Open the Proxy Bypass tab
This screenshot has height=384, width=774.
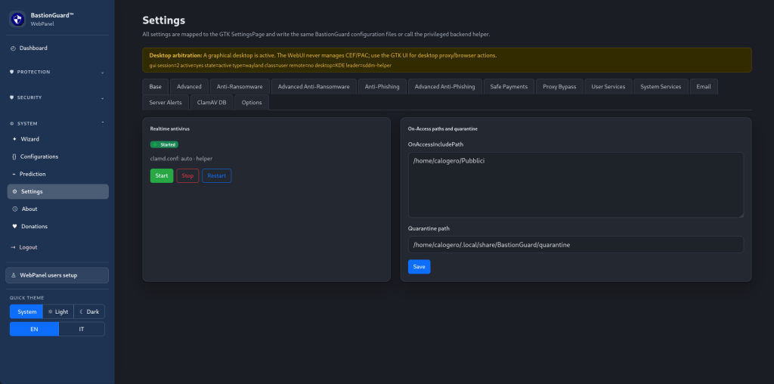click(x=559, y=86)
